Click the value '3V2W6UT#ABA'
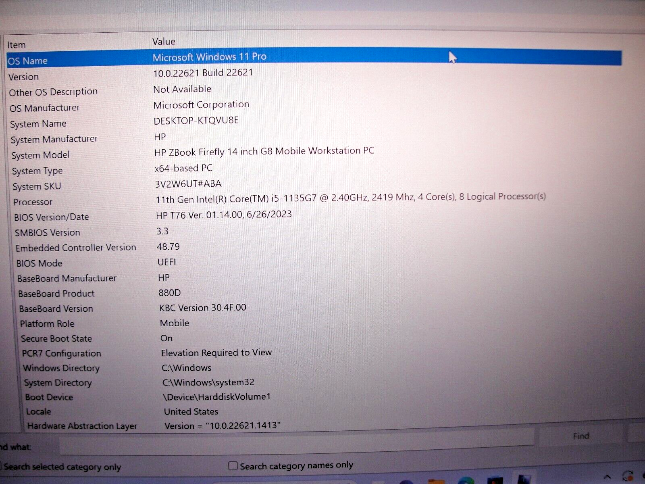This screenshot has height=484, width=645. point(188,184)
